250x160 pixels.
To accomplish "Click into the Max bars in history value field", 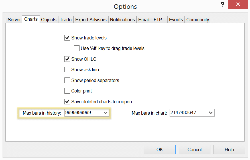I will (83, 113).
